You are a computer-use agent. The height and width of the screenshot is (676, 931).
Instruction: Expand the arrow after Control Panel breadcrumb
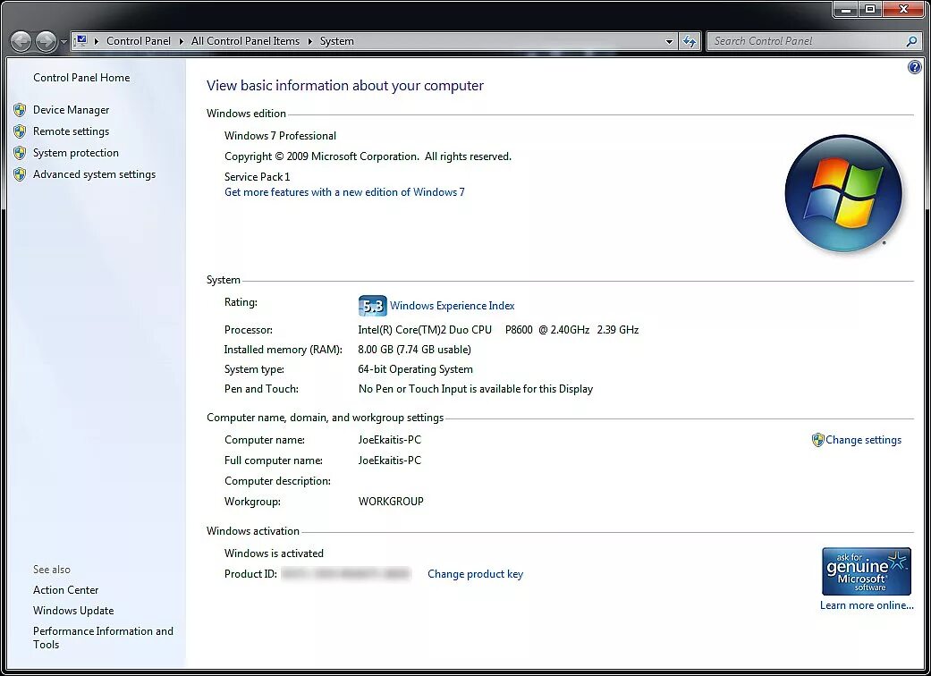[181, 41]
